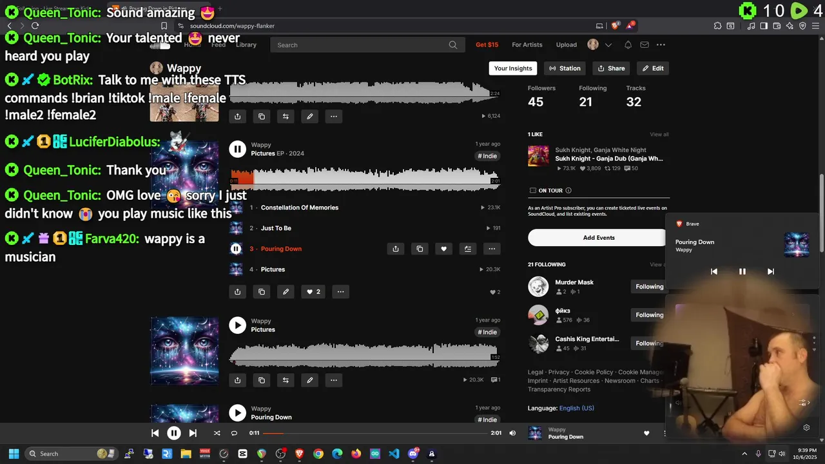Seek on the bottom player progress bar
This screenshot has height=464, width=825.
point(375,433)
